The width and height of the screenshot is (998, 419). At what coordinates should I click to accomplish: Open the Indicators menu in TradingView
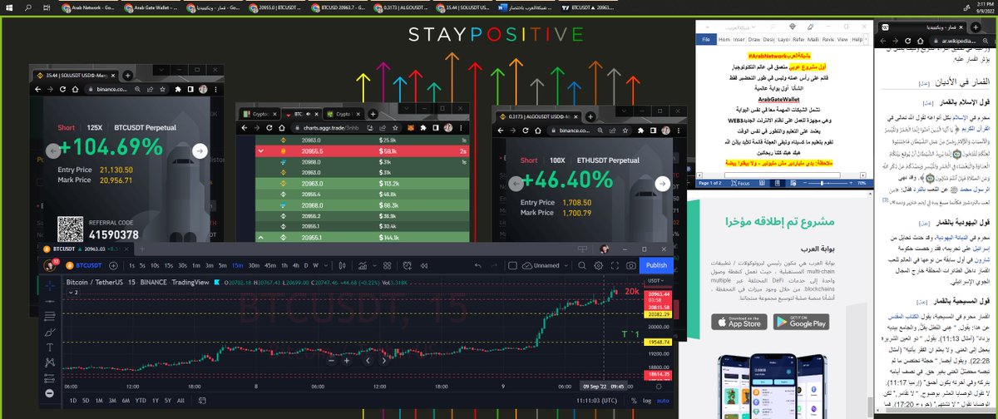point(363,266)
